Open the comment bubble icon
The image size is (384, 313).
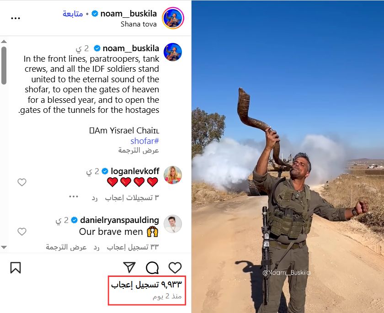point(152,268)
